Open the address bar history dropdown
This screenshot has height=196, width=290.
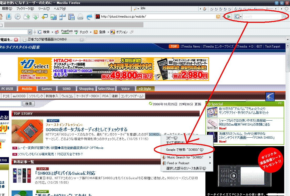click(x=223, y=17)
